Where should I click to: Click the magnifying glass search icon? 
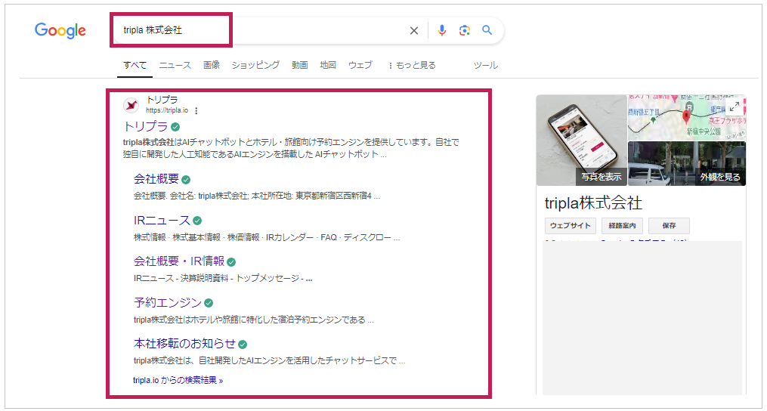487,30
